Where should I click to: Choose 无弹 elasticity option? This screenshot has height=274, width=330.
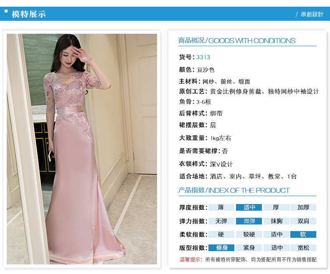pyautogui.click(x=221, y=221)
